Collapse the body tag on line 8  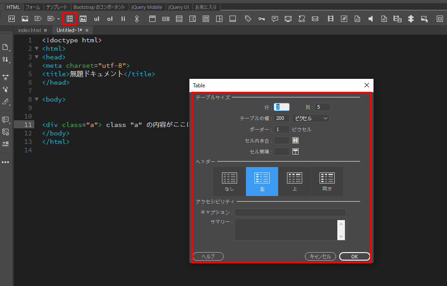(37, 99)
